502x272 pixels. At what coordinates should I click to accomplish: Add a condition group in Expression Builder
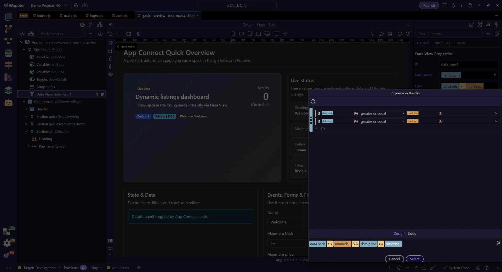[323, 129]
